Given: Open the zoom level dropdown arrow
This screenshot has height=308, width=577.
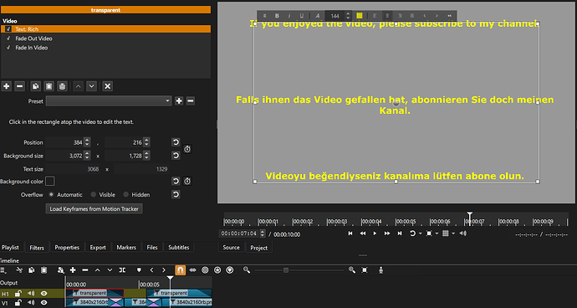Looking at the screenshot, I should coord(437,234).
